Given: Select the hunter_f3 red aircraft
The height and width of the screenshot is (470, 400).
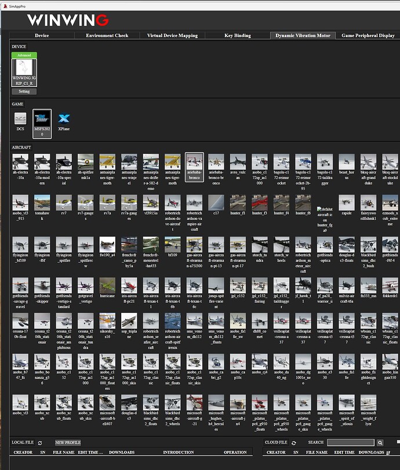Looking at the screenshot, I should [x=260, y=203].
